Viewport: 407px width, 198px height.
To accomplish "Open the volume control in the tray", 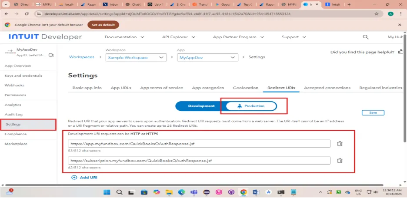I will pos(376,192).
